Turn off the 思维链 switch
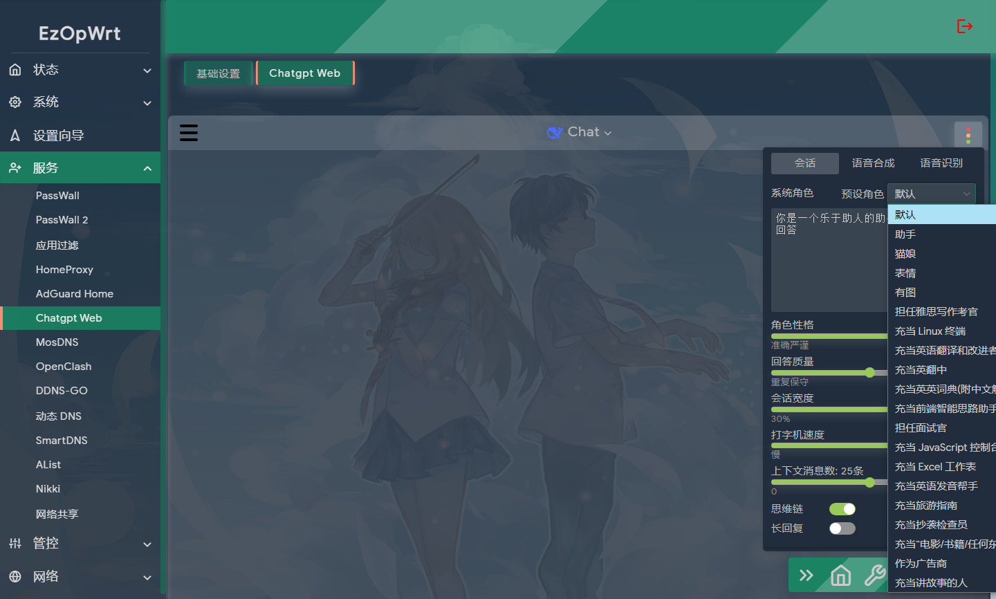 coord(842,509)
